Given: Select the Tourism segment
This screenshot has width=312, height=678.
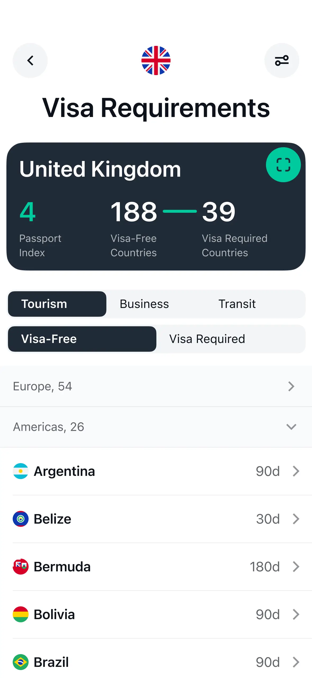Looking at the screenshot, I should point(57,304).
